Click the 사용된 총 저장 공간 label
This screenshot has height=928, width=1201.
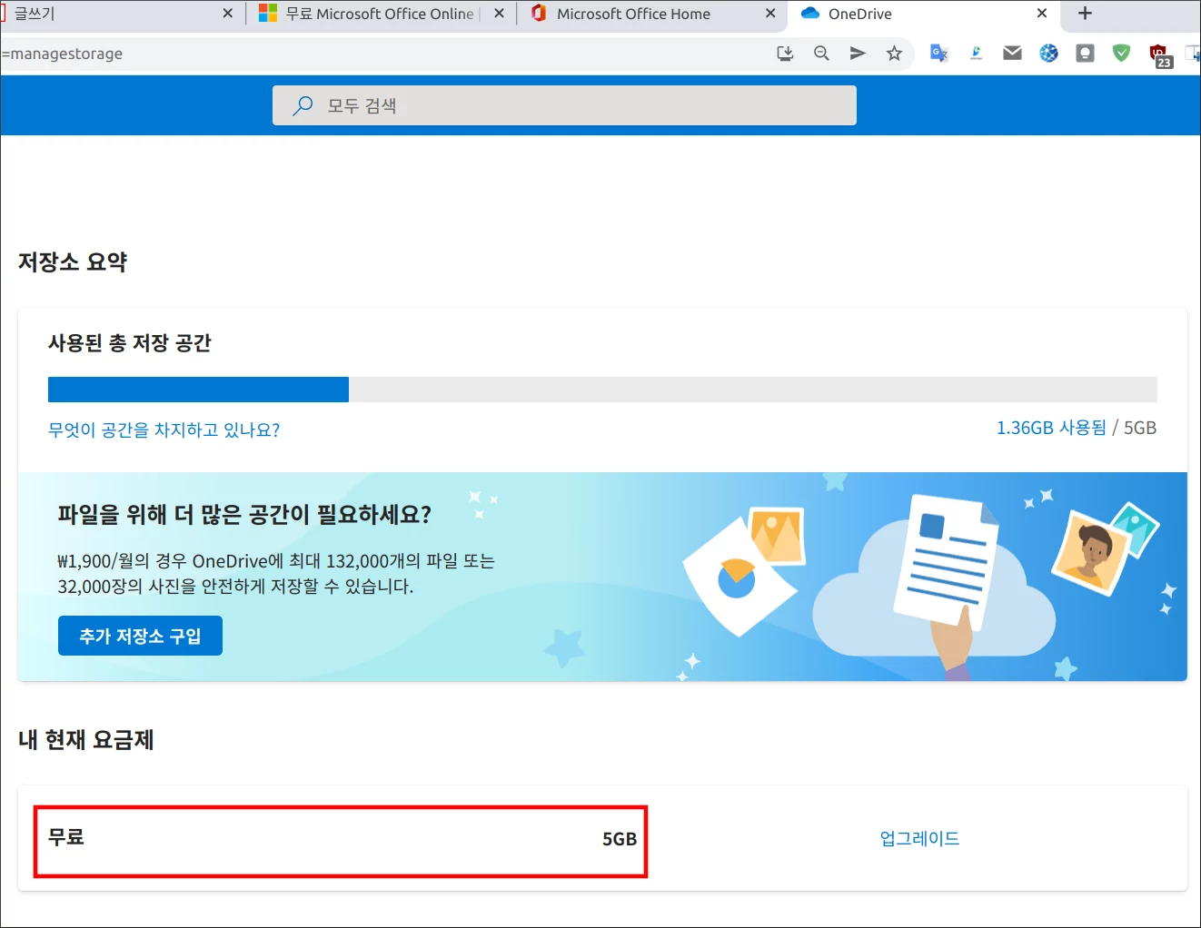tap(129, 343)
